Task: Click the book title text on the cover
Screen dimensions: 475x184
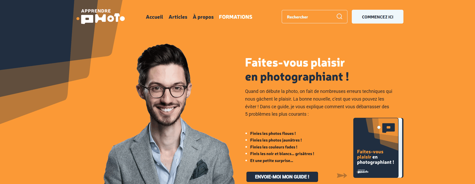Action: point(375,157)
